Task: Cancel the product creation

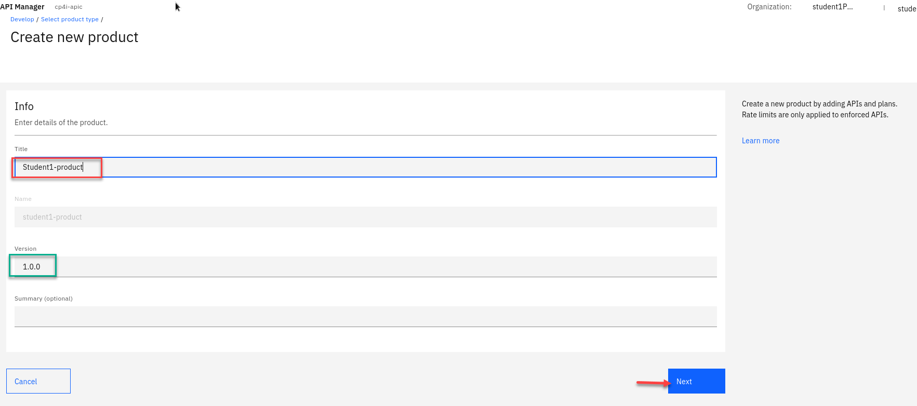Action: [x=38, y=381]
